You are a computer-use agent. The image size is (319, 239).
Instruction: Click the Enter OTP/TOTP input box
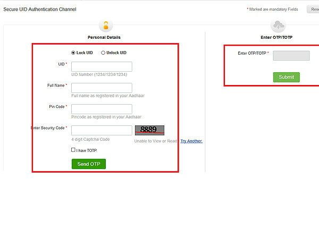coord(291,56)
